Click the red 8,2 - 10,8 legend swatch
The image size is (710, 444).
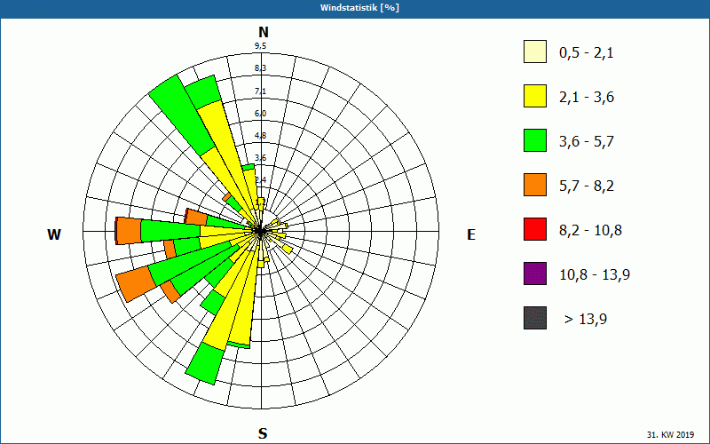click(535, 229)
